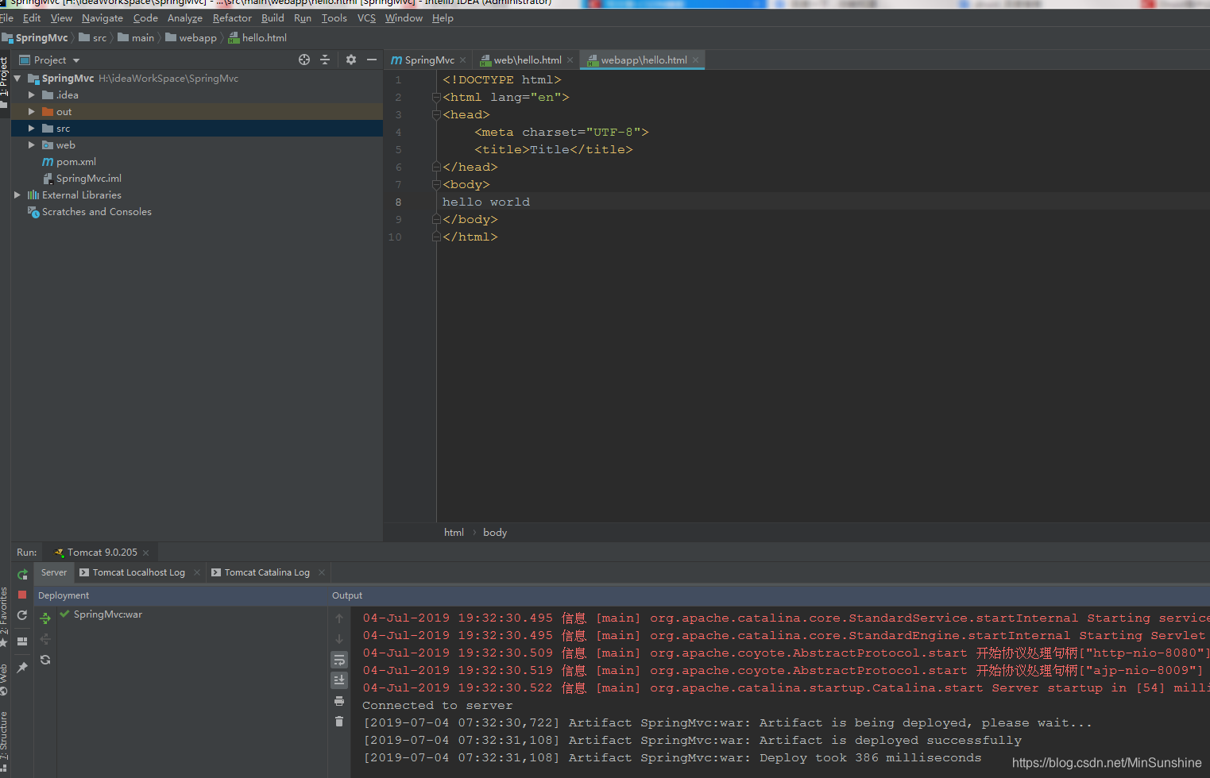
Task: Open Project panel settings gear
Action: (x=351, y=60)
